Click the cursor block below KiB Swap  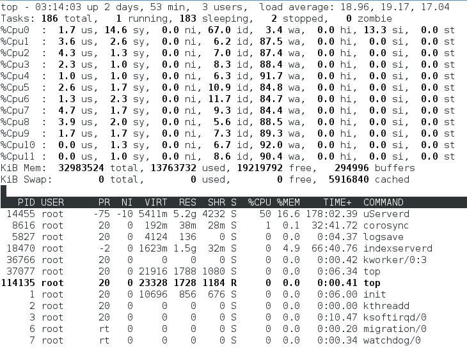4,191
